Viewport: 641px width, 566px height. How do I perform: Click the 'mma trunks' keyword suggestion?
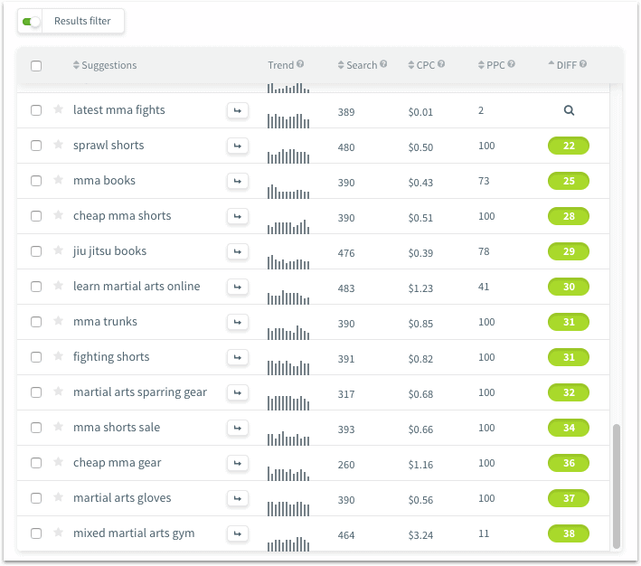[x=105, y=322]
